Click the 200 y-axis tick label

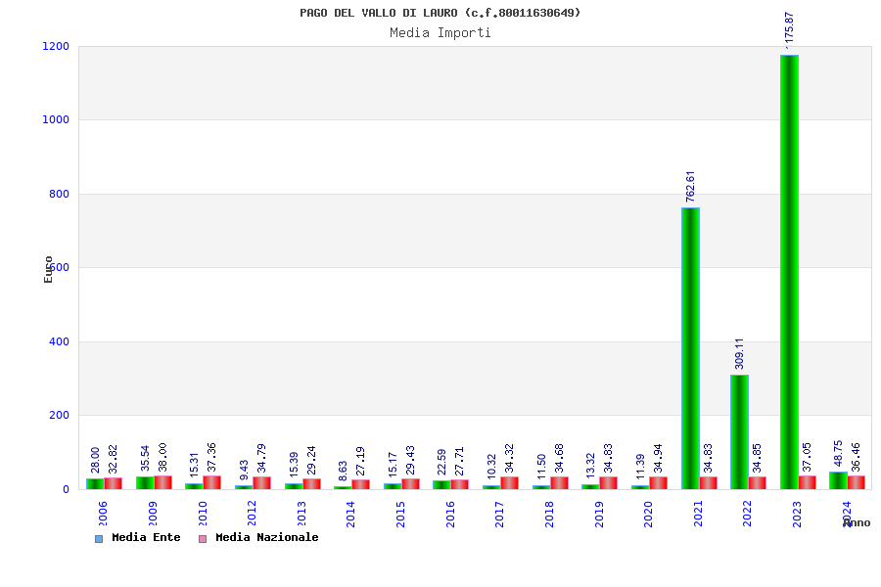[x=59, y=415]
